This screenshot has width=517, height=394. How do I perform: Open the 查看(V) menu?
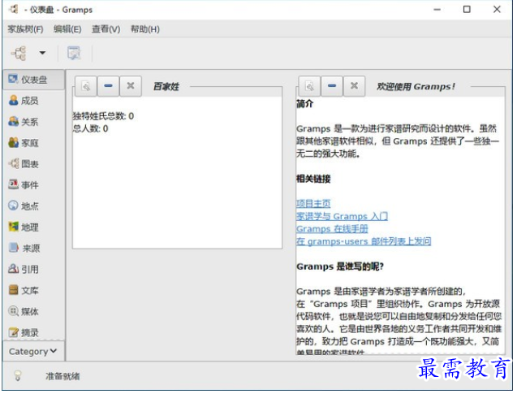(106, 29)
